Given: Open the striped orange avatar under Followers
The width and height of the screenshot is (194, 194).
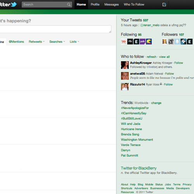Looking at the screenshot, I should (x=165, y=42).
